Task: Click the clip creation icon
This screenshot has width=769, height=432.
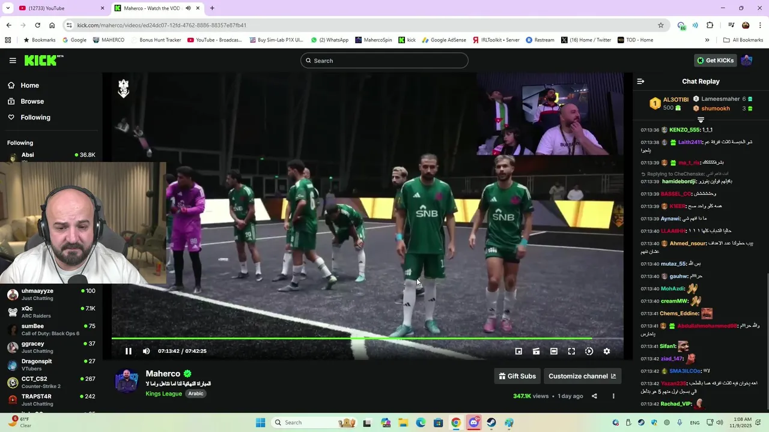Action: coord(536,351)
